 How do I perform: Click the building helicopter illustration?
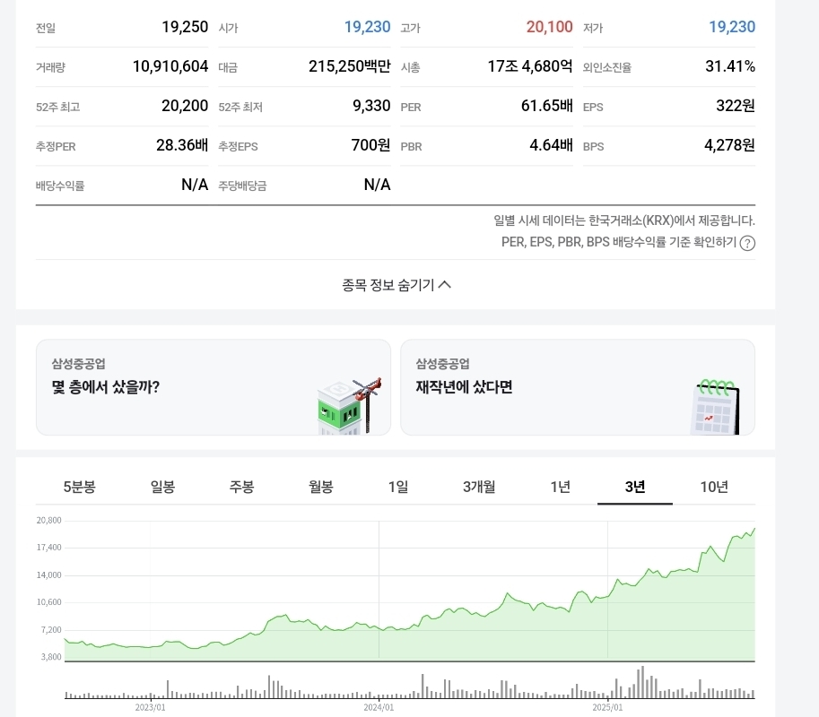350,406
